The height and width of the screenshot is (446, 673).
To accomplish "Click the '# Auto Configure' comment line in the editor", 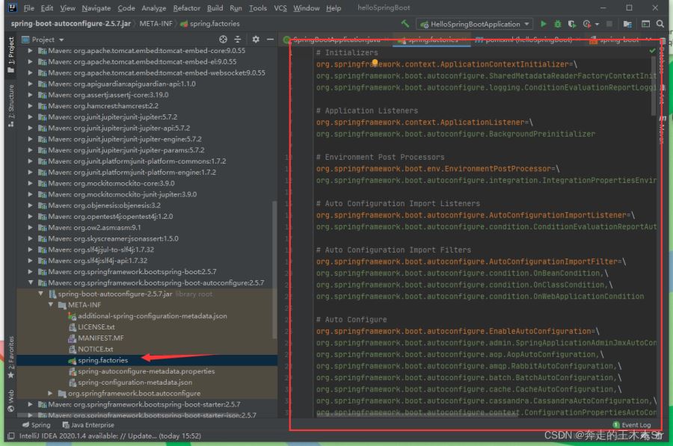I will pyautogui.click(x=351, y=320).
